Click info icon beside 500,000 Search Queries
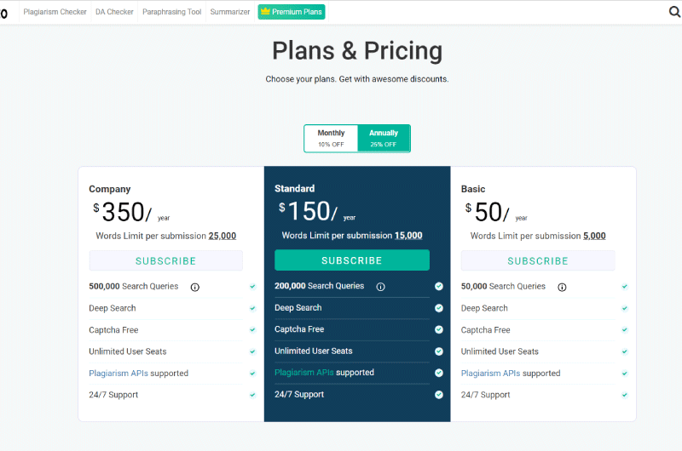The image size is (682, 451). coord(195,288)
